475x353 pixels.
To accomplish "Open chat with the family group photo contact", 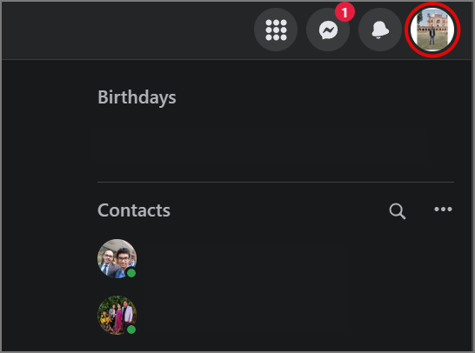I will point(117,315).
